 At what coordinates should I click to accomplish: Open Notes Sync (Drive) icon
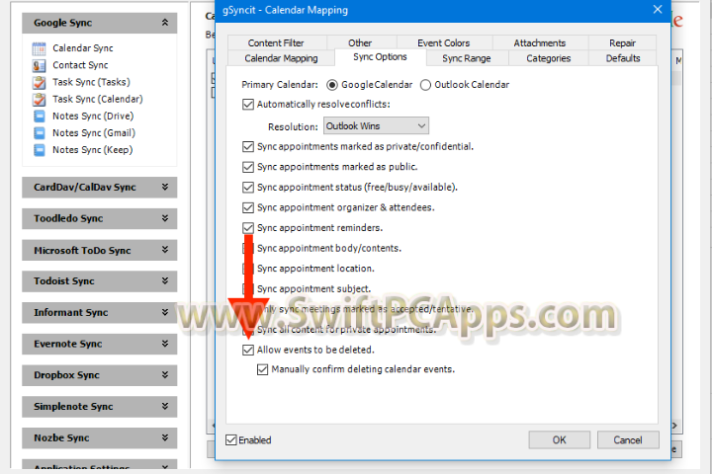click(39, 117)
